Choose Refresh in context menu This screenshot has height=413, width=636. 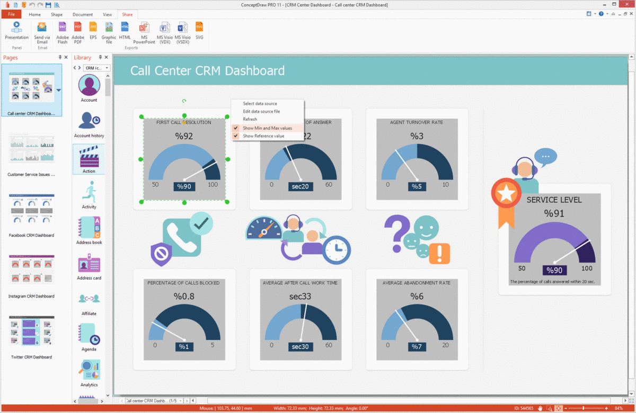[250, 120]
